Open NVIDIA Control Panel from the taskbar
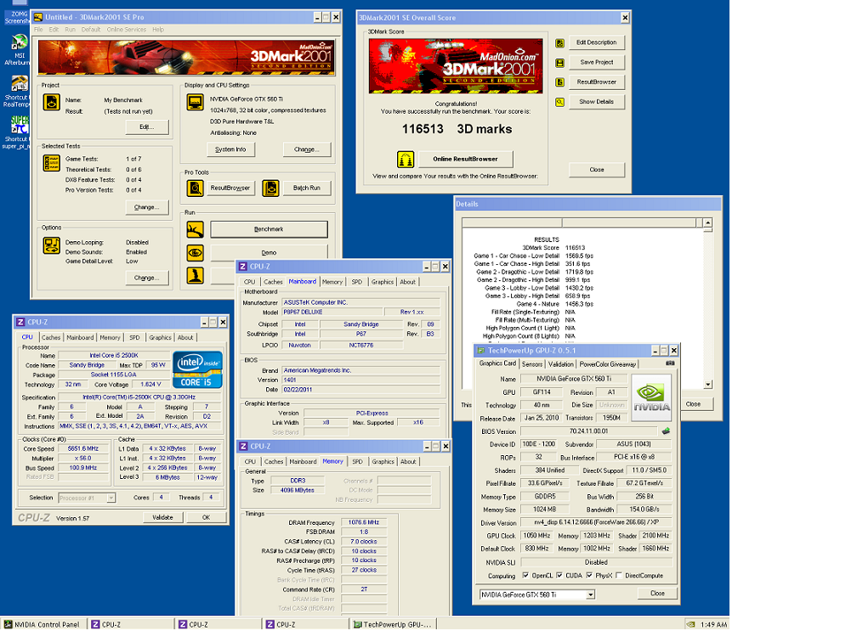 pos(43,624)
